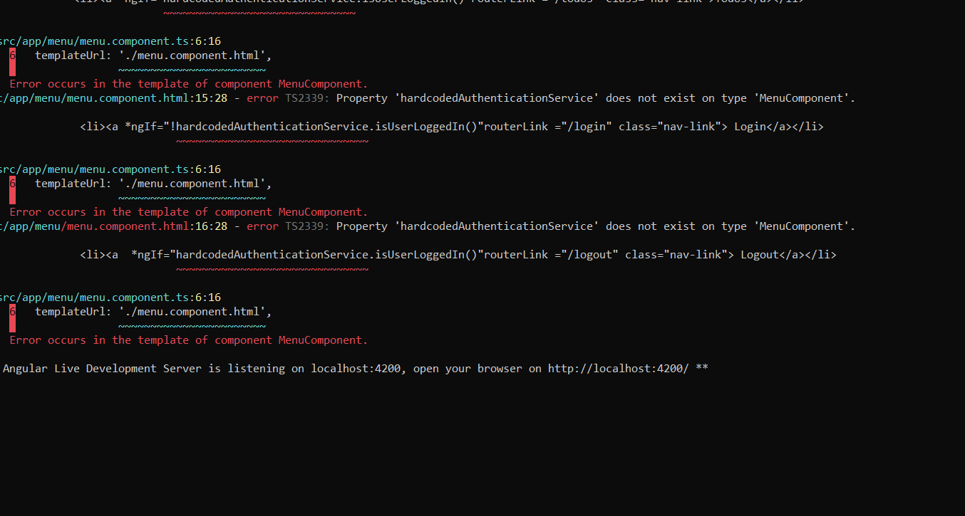
Task: Click the Logout anchor text in error snippet
Action: coord(760,254)
